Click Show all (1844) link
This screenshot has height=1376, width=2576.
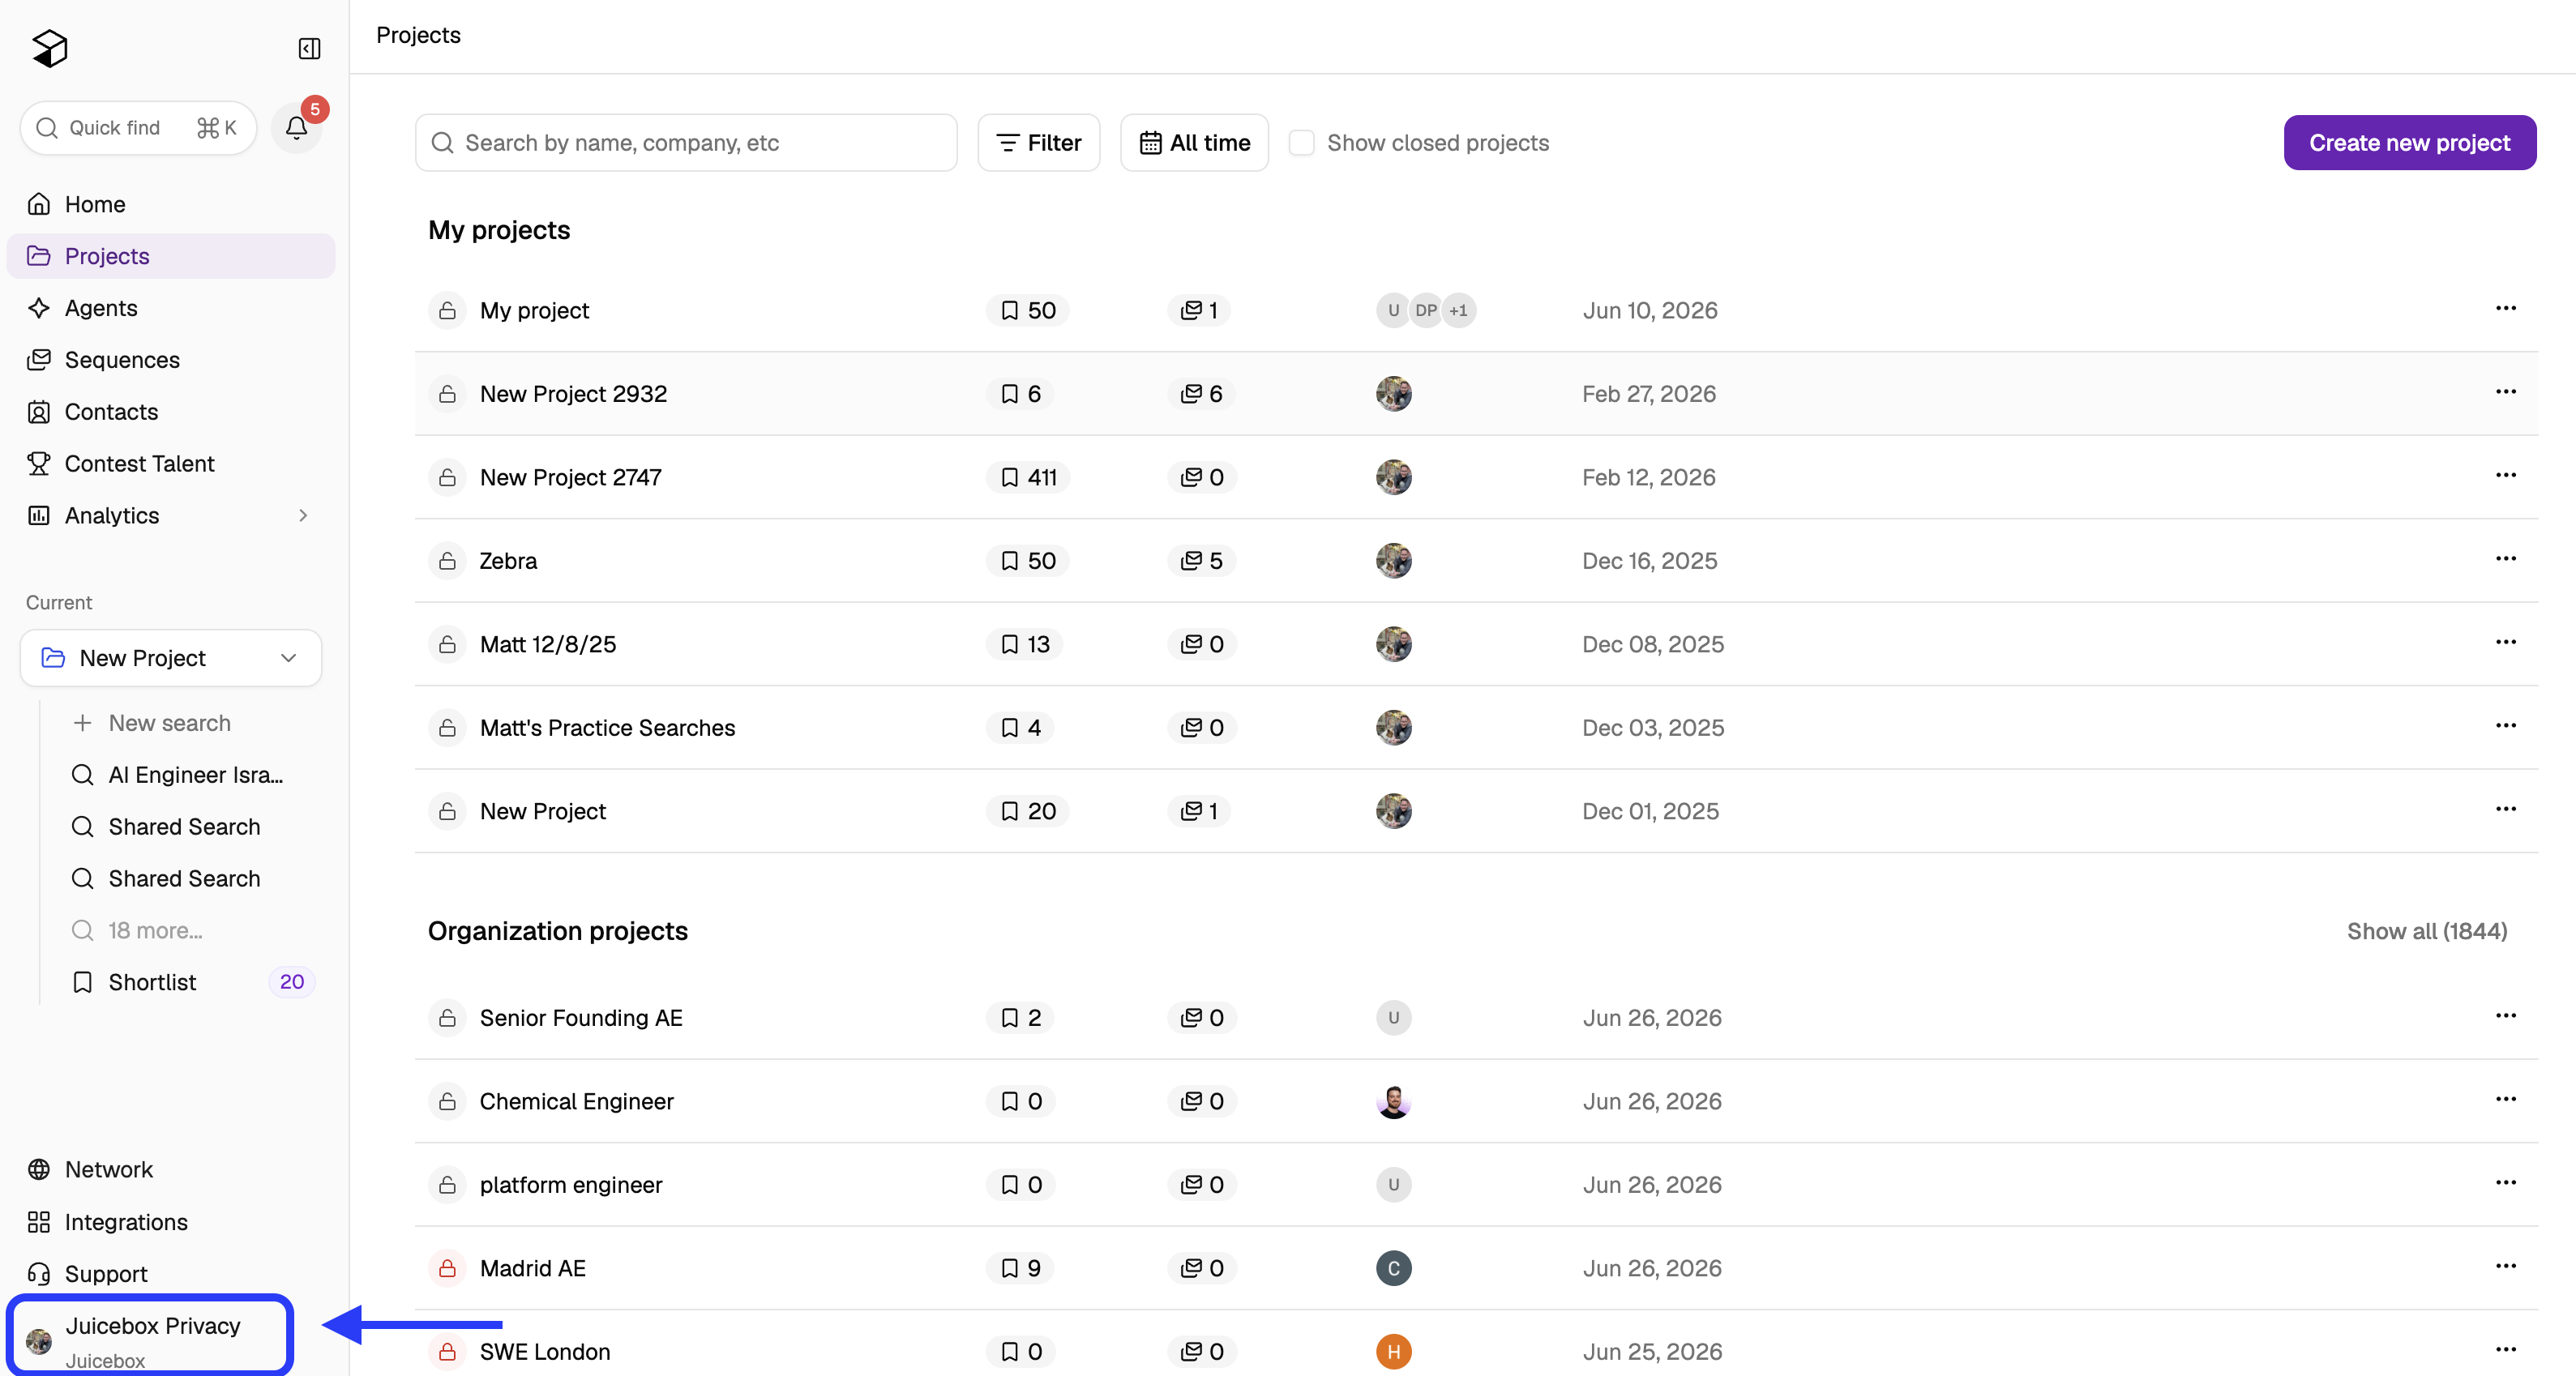pos(2427,931)
